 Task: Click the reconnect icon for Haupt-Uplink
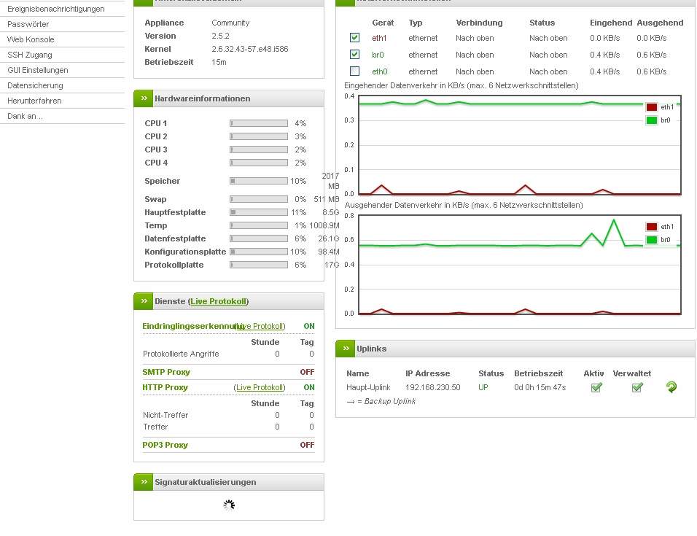(671, 387)
